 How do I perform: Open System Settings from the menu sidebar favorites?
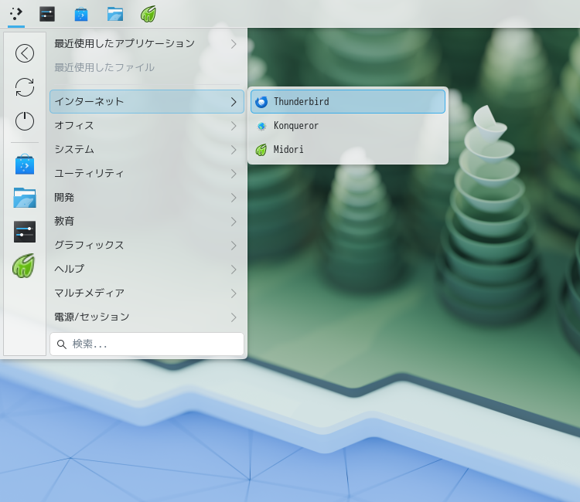click(25, 232)
